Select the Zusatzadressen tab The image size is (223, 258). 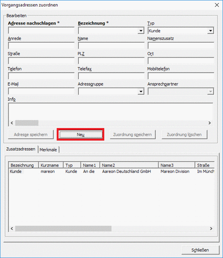21,149
